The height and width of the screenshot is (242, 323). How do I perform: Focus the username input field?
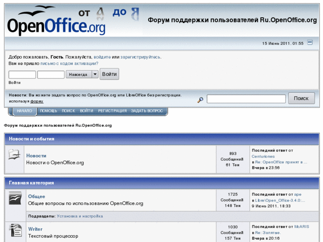[22, 75]
